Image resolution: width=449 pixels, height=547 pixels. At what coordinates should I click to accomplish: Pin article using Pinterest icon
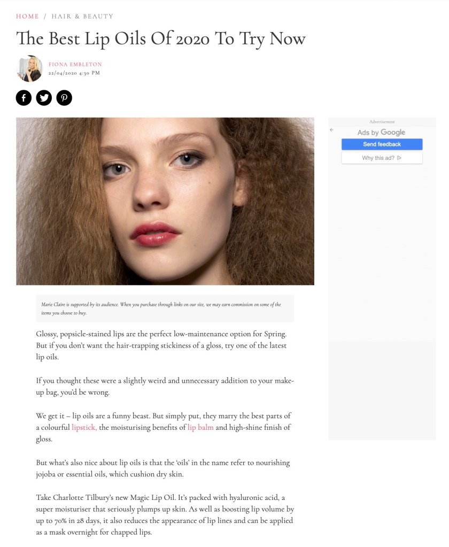(64, 98)
